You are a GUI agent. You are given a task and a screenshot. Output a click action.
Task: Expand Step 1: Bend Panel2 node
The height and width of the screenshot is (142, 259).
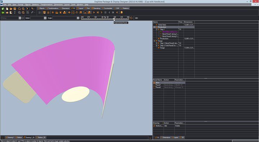click(156, 43)
